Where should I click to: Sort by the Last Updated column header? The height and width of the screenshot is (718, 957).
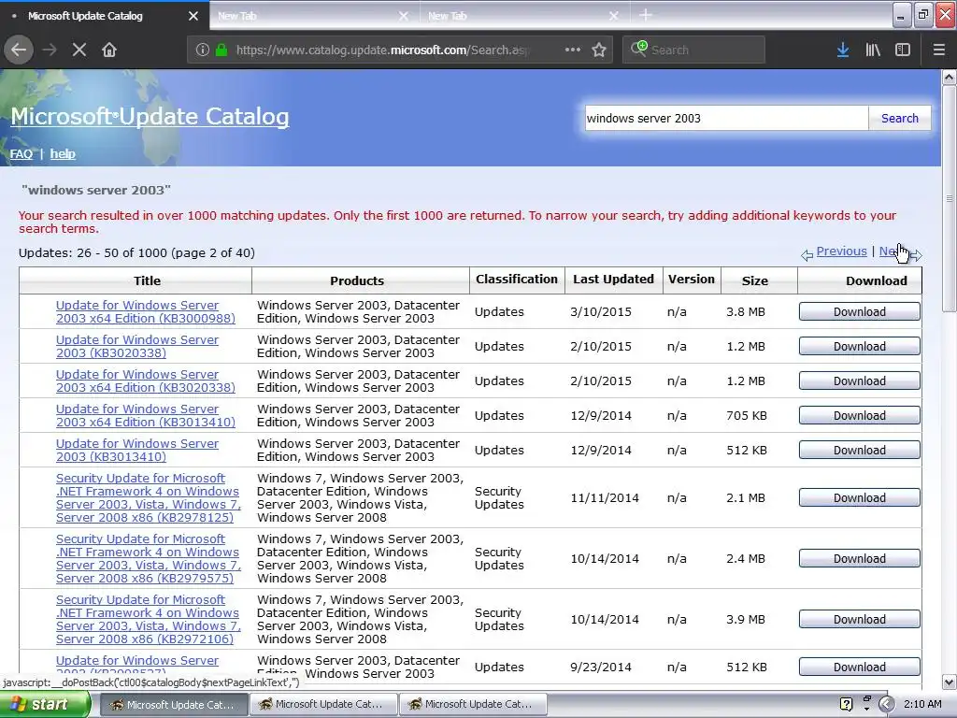pyautogui.click(x=613, y=280)
